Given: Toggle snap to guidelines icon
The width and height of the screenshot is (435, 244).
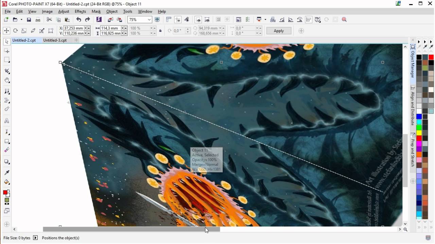Looking at the screenshot, I should coord(178,19).
